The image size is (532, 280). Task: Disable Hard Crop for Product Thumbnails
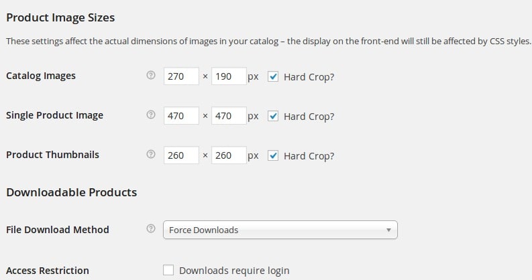tap(273, 156)
